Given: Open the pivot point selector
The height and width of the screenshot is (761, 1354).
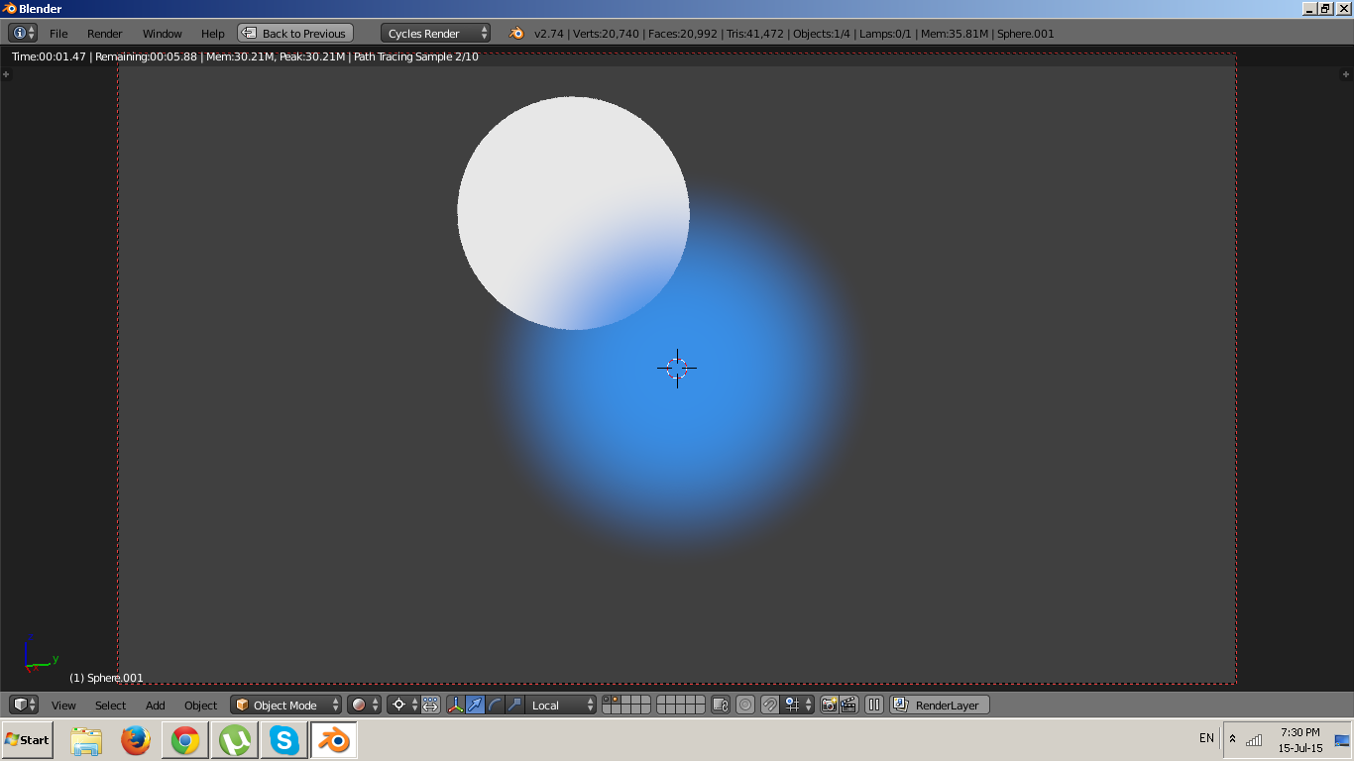Looking at the screenshot, I should 403,705.
